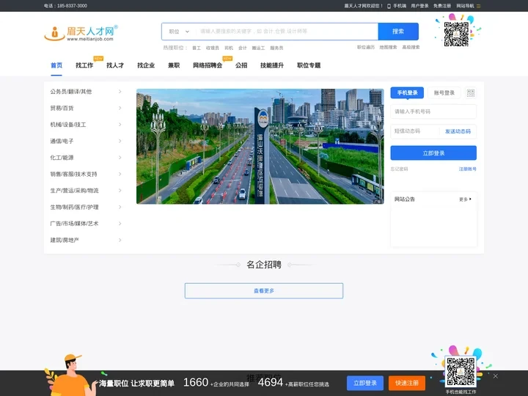Click 立即登录 in bottom bar
Screen dimensions: 528x396
[365, 383]
